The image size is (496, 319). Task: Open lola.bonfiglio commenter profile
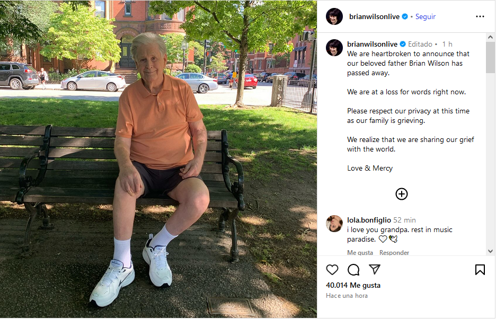coord(369,220)
